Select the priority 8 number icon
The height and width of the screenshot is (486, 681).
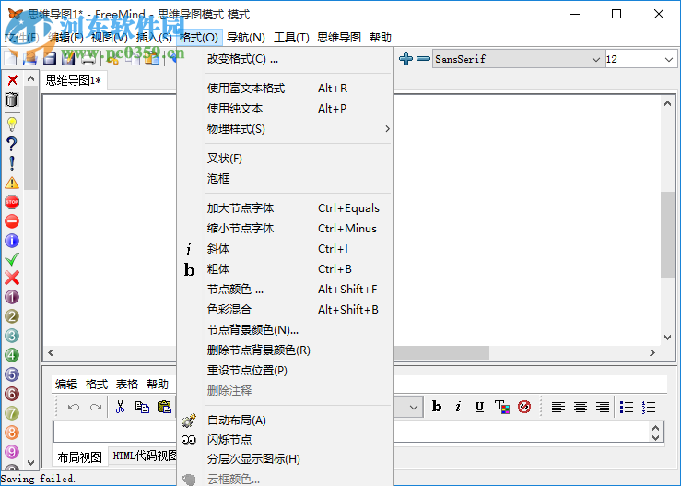tap(12, 433)
